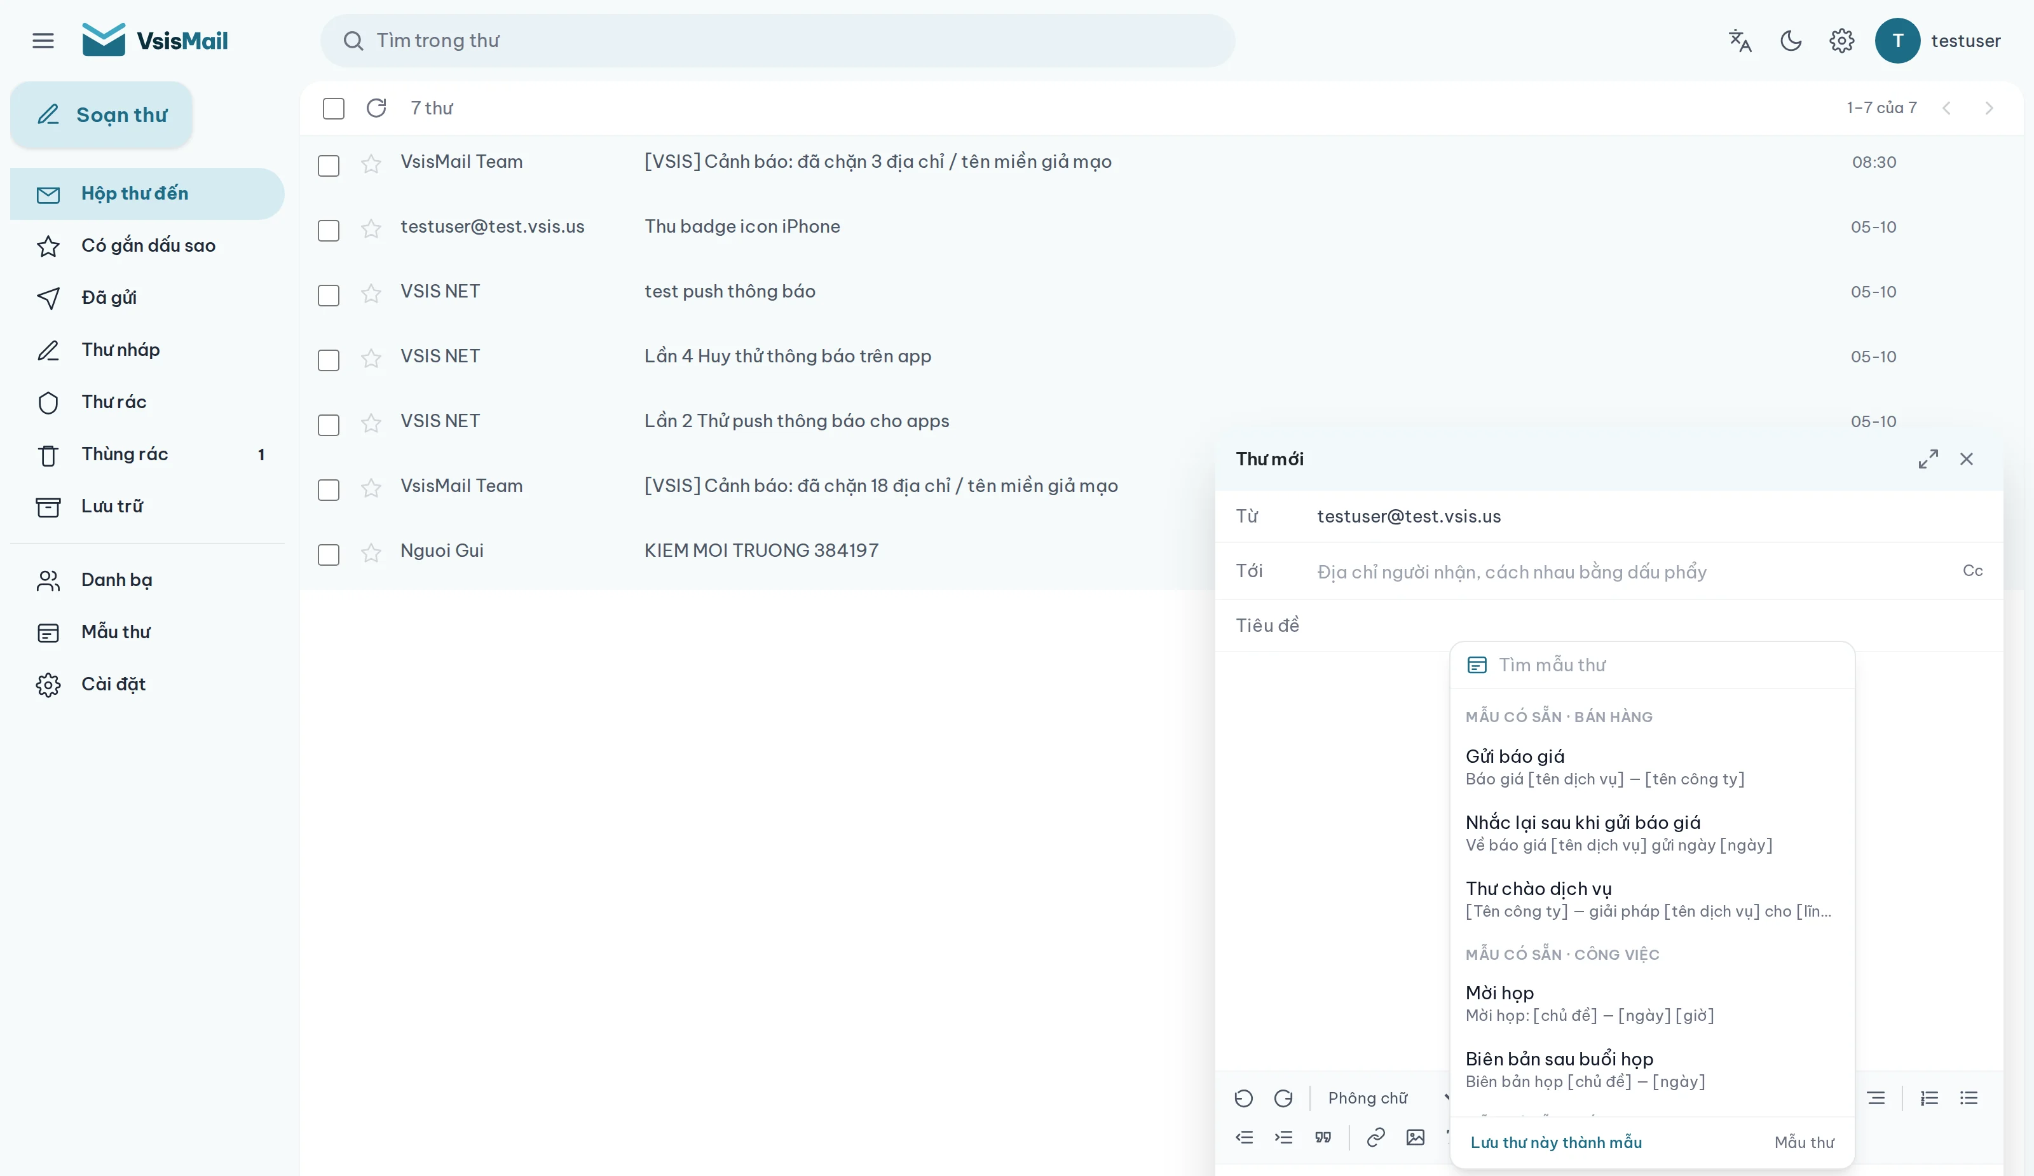This screenshot has width=2034, height=1176.
Task: Check the 'test push thông báo' email
Action: [x=329, y=296]
